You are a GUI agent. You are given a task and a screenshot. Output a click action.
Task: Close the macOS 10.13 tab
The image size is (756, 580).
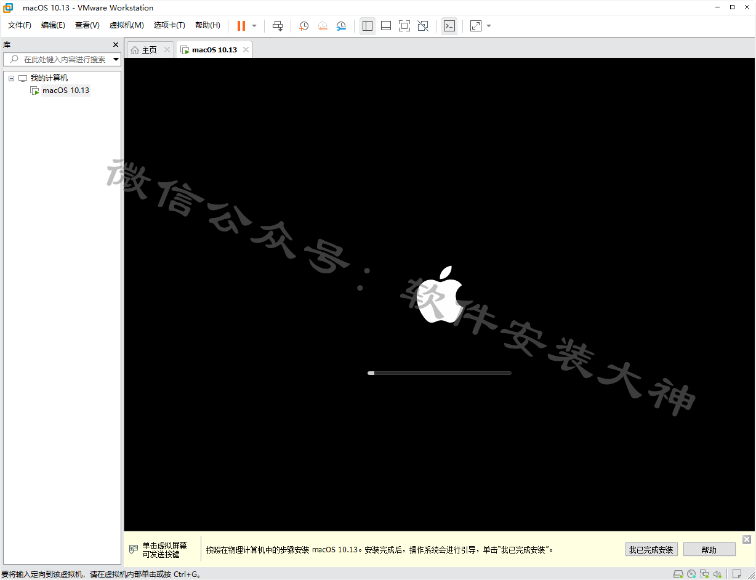[x=246, y=50]
